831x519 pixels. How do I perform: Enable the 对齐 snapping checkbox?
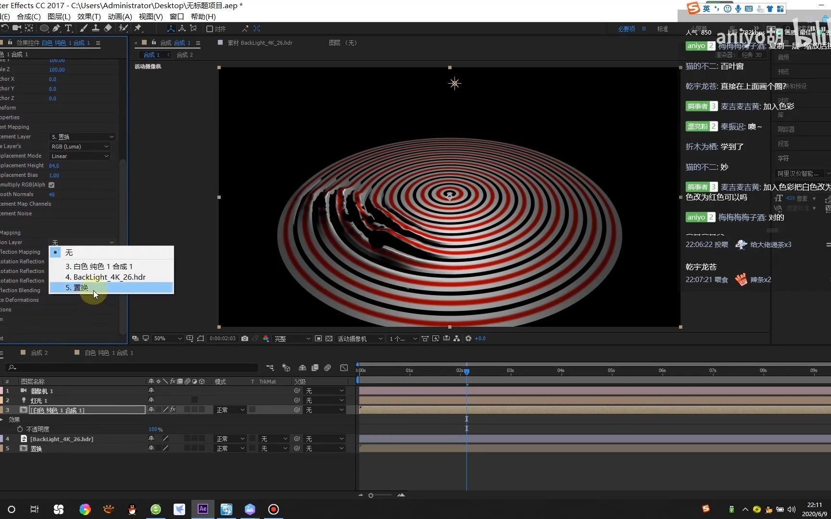(x=210, y=29)
